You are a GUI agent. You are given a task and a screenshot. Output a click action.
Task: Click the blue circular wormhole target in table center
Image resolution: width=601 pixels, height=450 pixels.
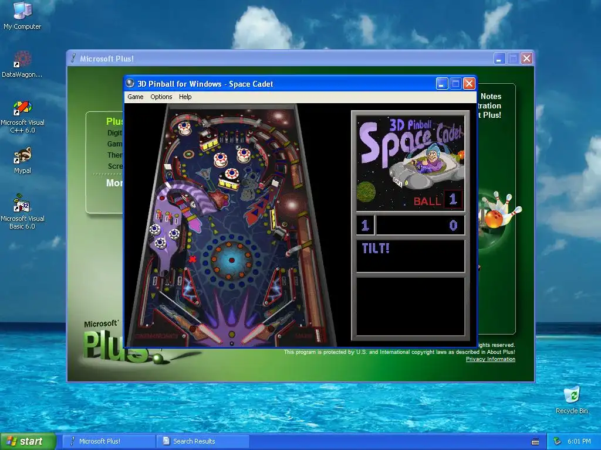(x=231, y=260)
